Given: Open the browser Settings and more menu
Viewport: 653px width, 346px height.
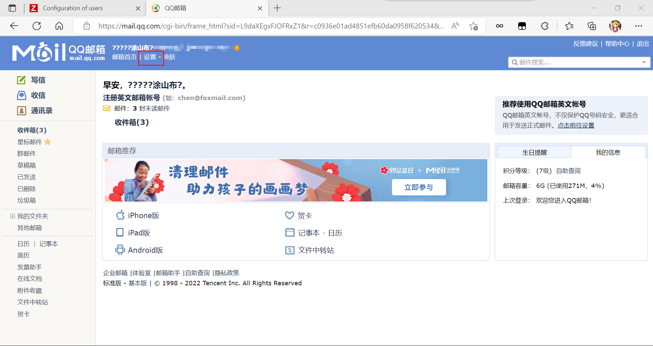Looking at the screenshot, I should click(639, 26).
